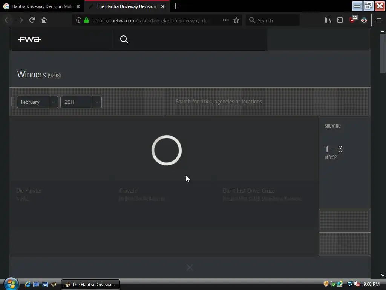Go back with the browser back arrow
The image size is (386, 290).
point(8,20)
